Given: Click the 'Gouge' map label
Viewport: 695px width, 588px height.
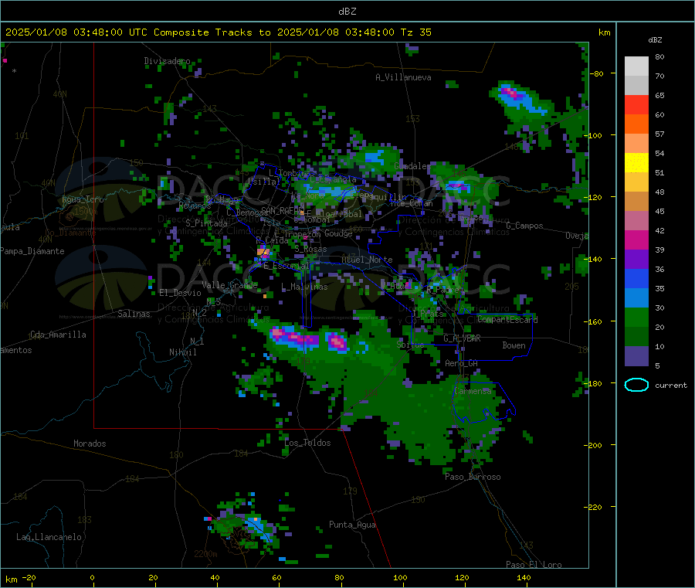Looking at the screenshot, I should pos(338,233).
